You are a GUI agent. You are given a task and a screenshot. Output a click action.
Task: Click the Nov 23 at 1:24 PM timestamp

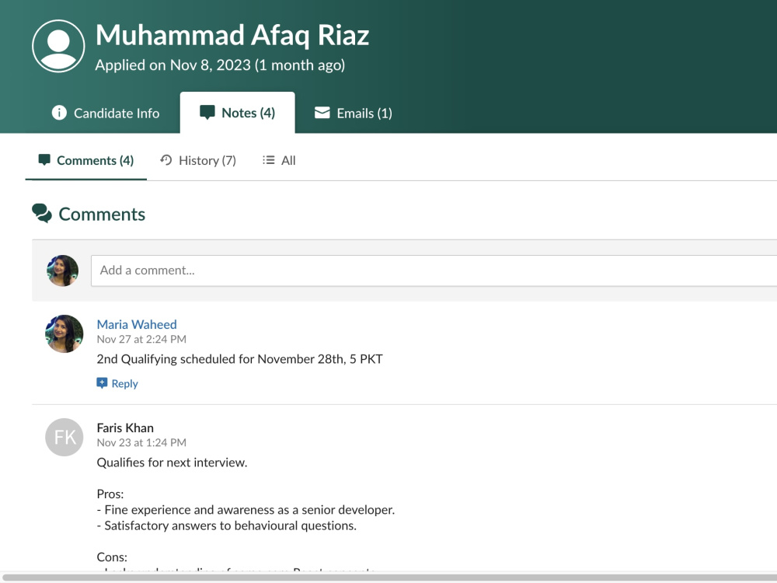[141, 442]
